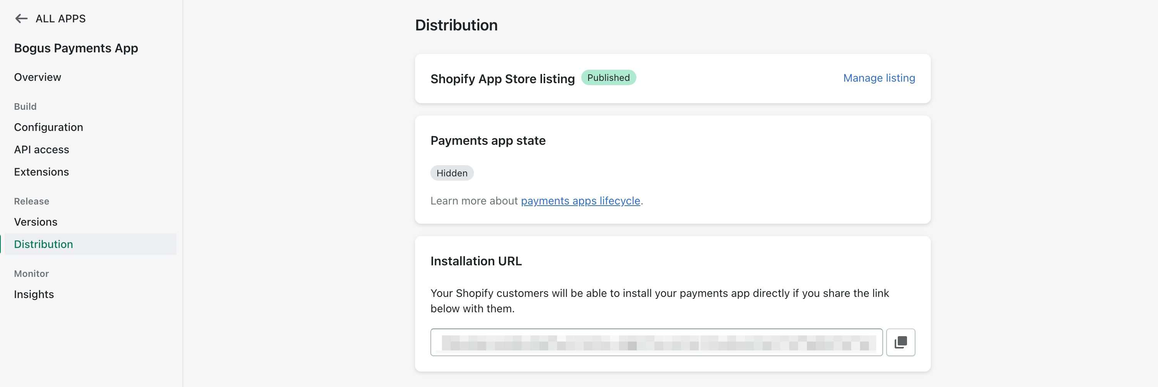The height and width of the screenshot is (387, 1158).
Task: Open the payments apps lifecycle link
Action: point(580,201)
